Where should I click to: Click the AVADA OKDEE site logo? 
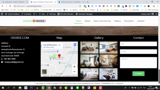click(x=34, y=21)
